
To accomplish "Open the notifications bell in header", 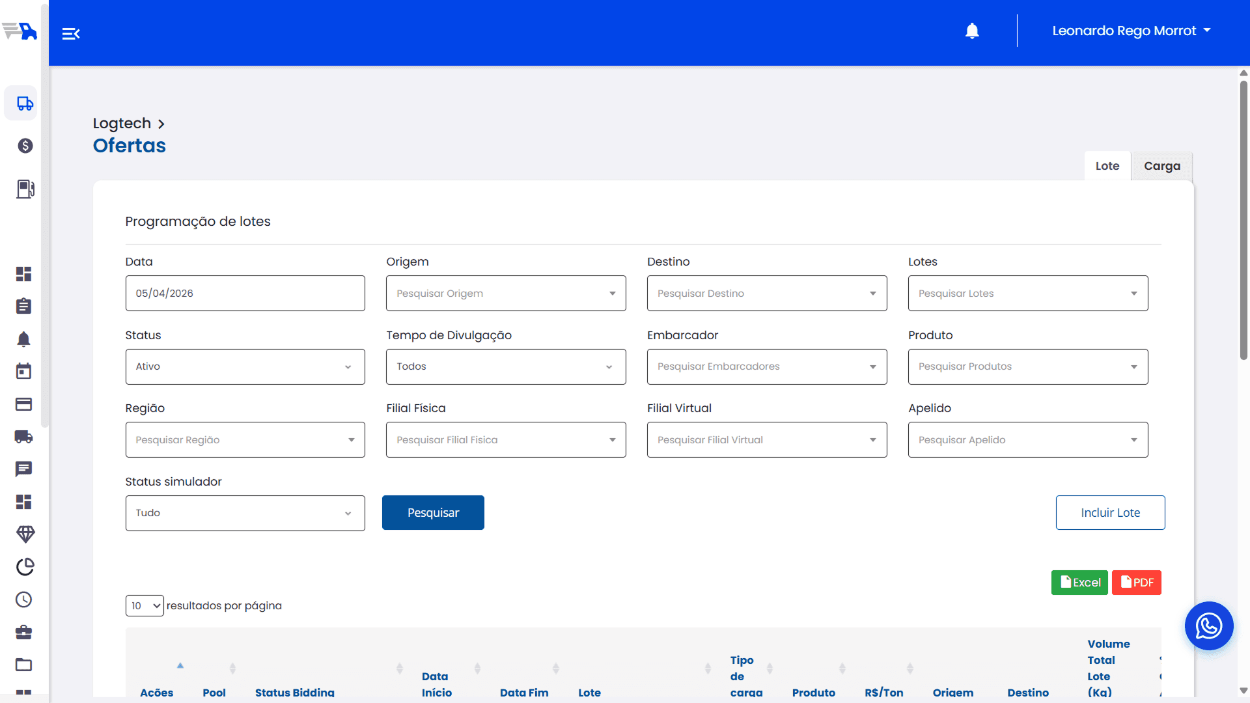I will point(972,31).
